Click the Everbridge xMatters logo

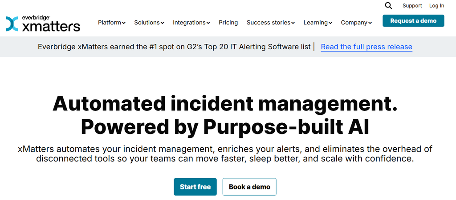coord(43,24)
